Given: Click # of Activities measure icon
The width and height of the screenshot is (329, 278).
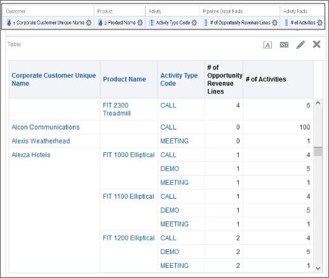Looking at the screenshot, I should 286,22.
